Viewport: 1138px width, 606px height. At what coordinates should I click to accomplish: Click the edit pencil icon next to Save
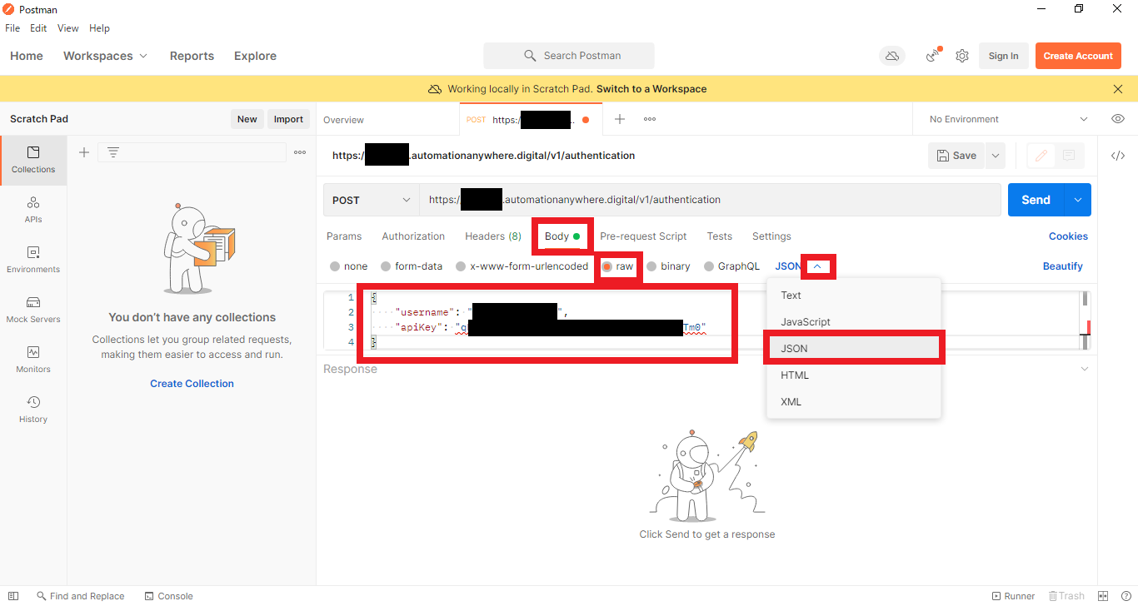click(1041, 156)
